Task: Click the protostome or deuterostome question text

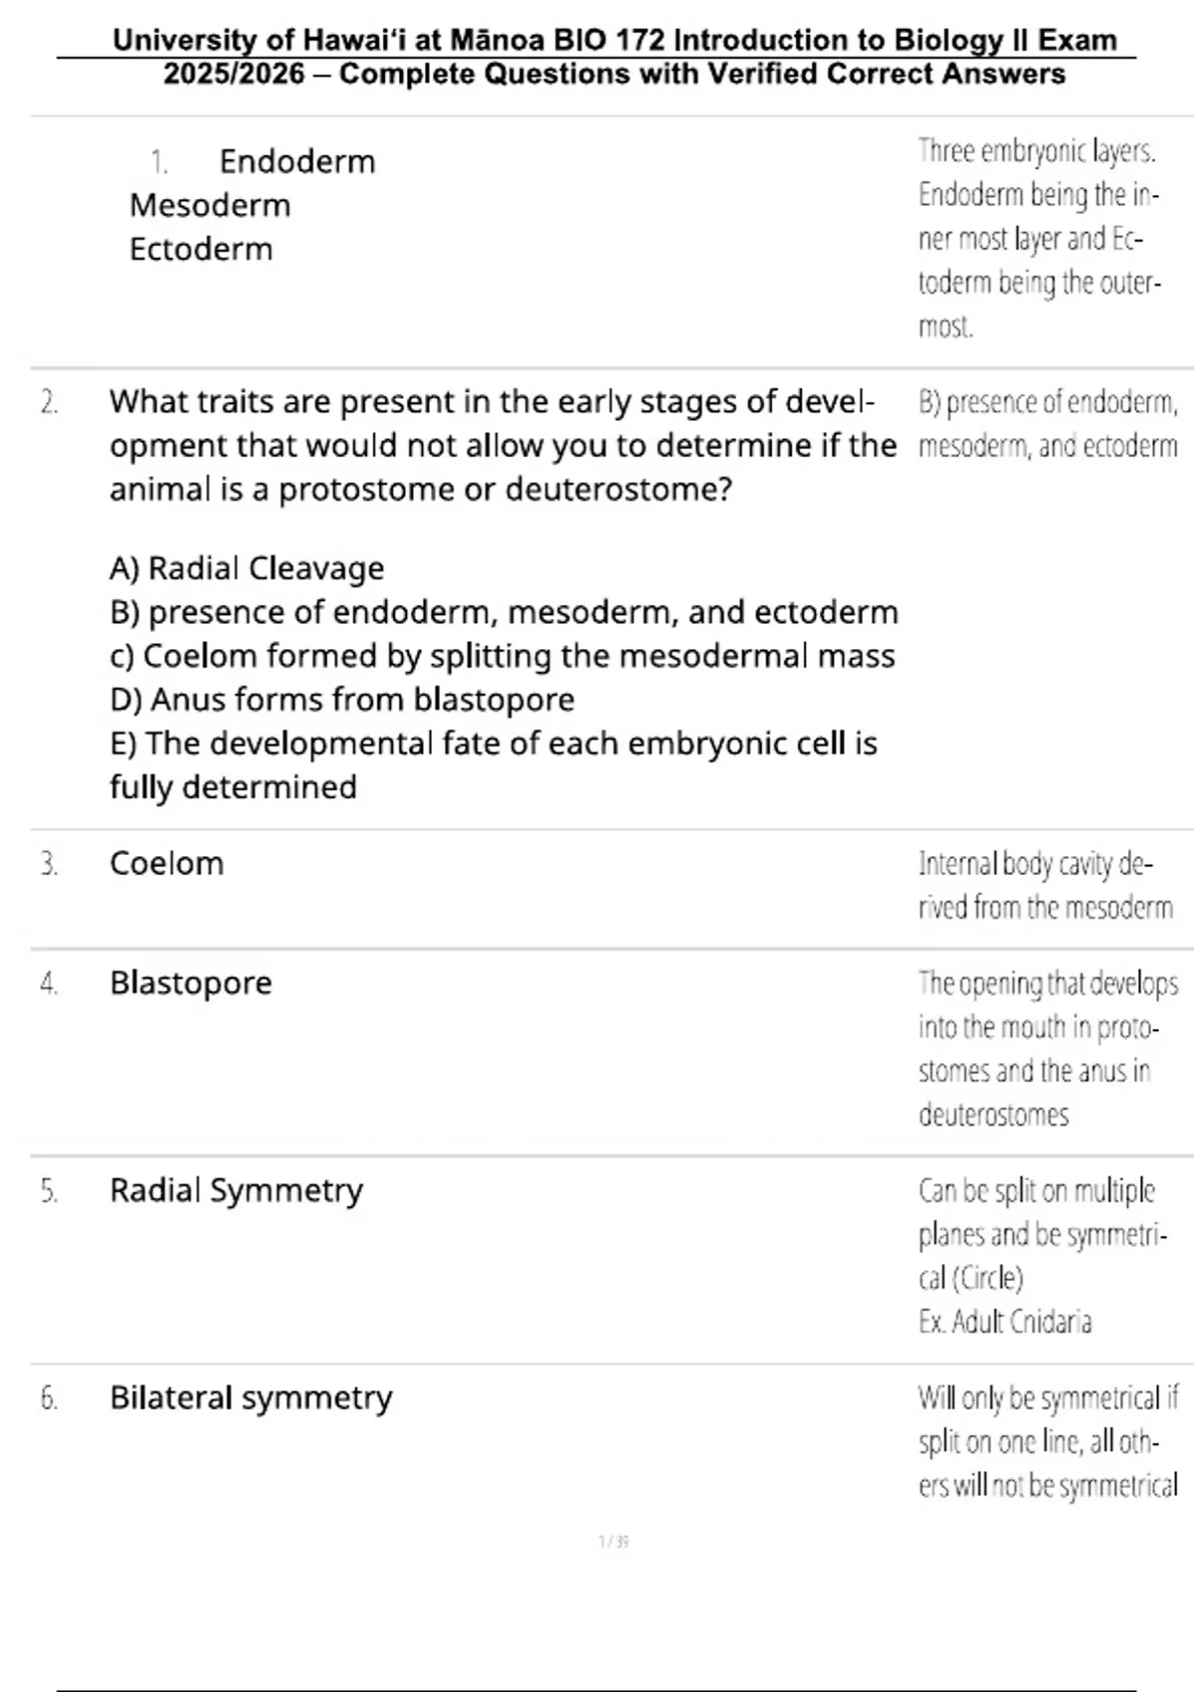Action: pyautogui.click(x=502, y=445)
